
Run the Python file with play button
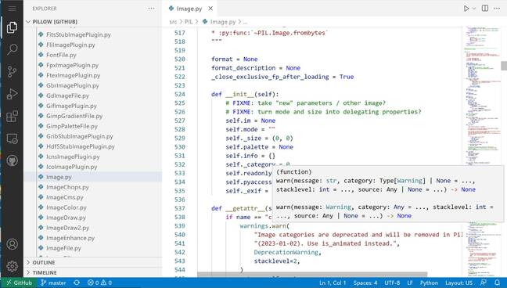click(x=466, y=9)
